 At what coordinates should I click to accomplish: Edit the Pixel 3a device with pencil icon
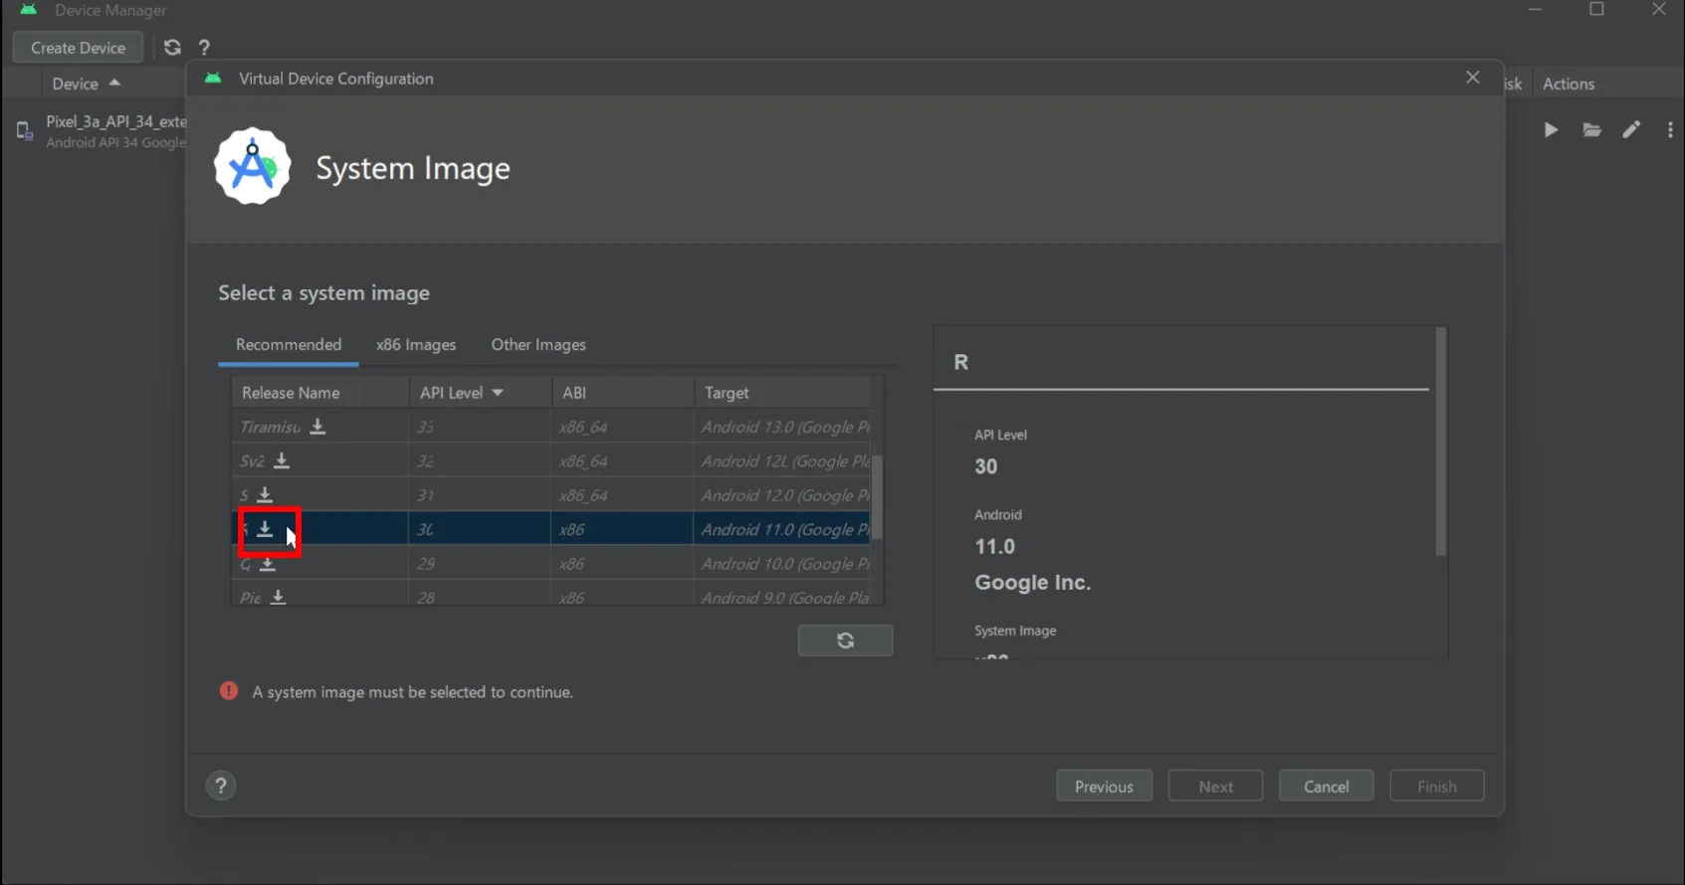pos(1631,129)
